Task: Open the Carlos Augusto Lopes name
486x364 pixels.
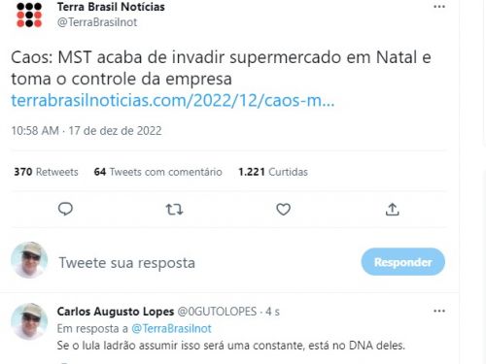Action: click(x=116, y=312)
